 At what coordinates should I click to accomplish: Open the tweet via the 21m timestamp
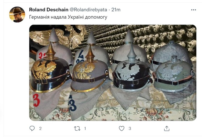pyautogui.click(x=116, y=10)
